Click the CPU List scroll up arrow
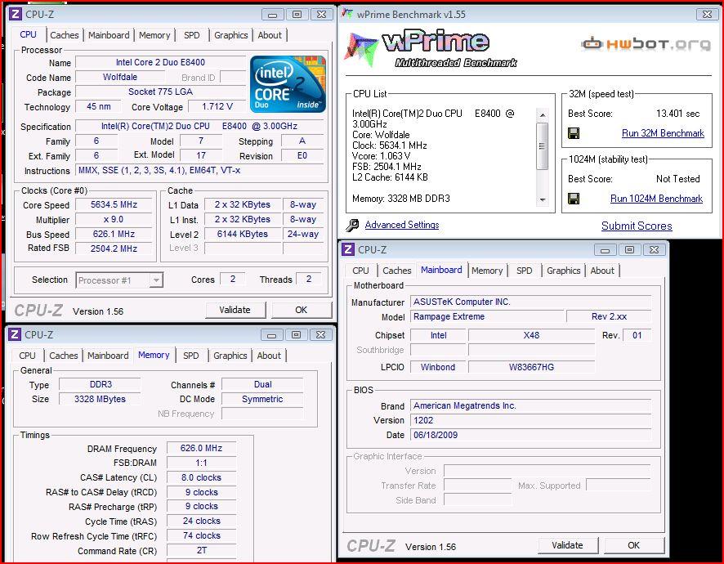This screenshot has height=564, width=724. point(543,114)
